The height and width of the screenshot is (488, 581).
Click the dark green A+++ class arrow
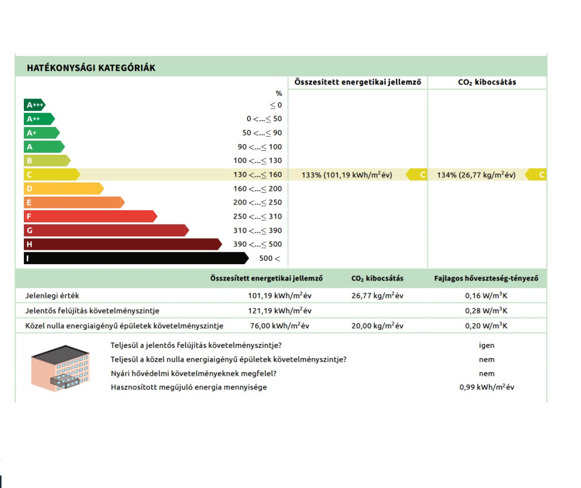coord(34,105)
